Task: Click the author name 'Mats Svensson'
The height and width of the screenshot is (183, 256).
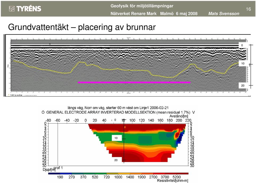Action: (x=224, y=14)
